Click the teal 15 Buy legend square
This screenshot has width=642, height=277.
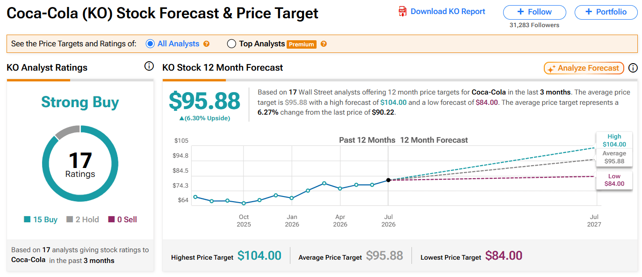tap(27, 219)
